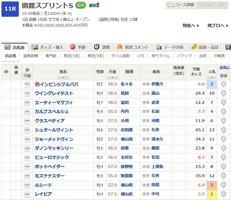Add カルプスペルシュ to favorites with plus icon
The image size is (231, 200).
pyautogui.click(x=223, y=112)
